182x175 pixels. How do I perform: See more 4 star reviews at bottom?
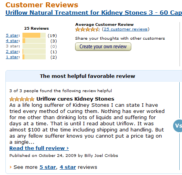click(68, 167)
